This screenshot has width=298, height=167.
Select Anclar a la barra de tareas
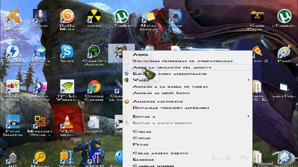pos(170,87)
